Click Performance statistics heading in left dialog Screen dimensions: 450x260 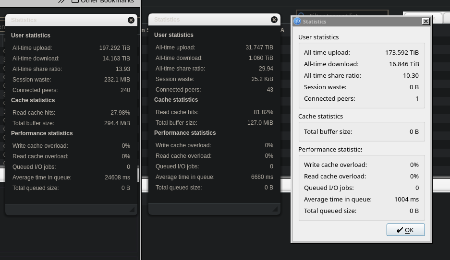[42, 133]
